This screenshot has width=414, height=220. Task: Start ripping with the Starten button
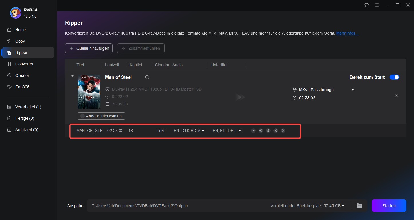coord(389,206)
